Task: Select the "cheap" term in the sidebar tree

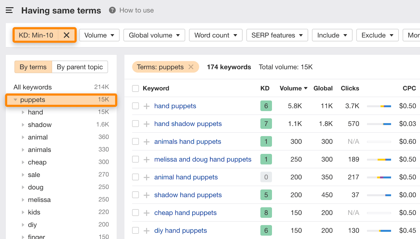Action: tap(37, 162)
